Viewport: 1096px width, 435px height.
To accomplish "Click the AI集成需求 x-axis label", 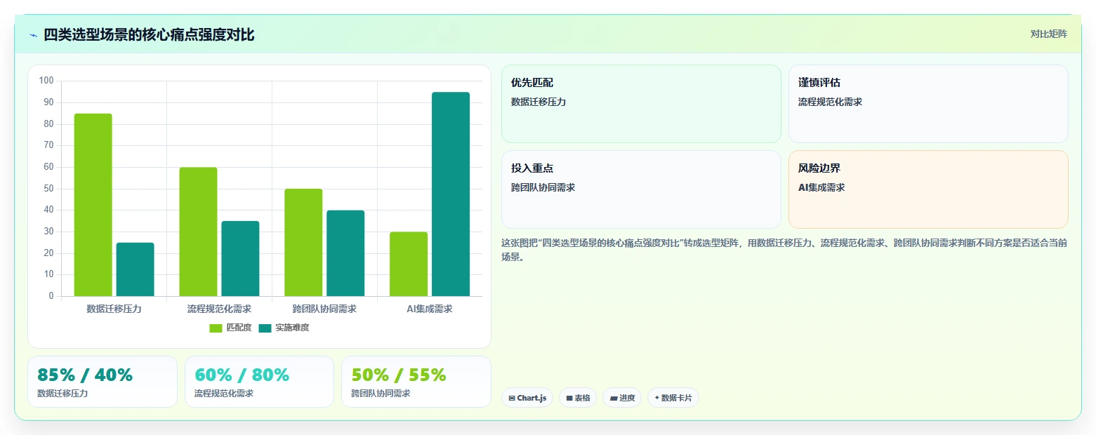I will tap(430, 309).
